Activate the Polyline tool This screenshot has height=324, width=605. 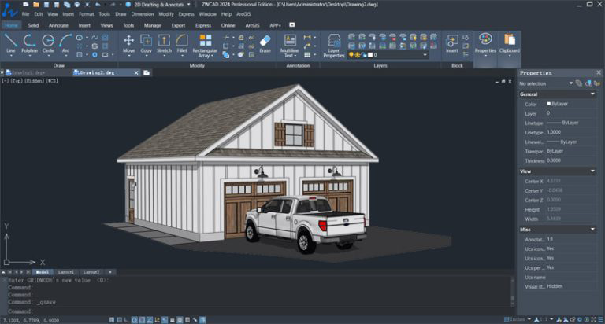tap(29, 42)
